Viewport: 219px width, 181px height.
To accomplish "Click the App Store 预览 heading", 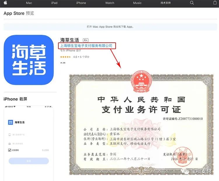I will coord(19,13).
